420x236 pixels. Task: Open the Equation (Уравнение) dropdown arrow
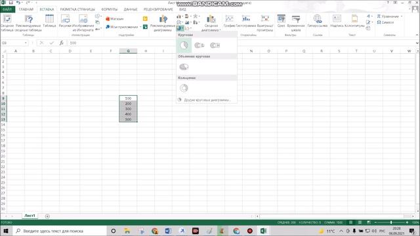[x=402, y=16]
